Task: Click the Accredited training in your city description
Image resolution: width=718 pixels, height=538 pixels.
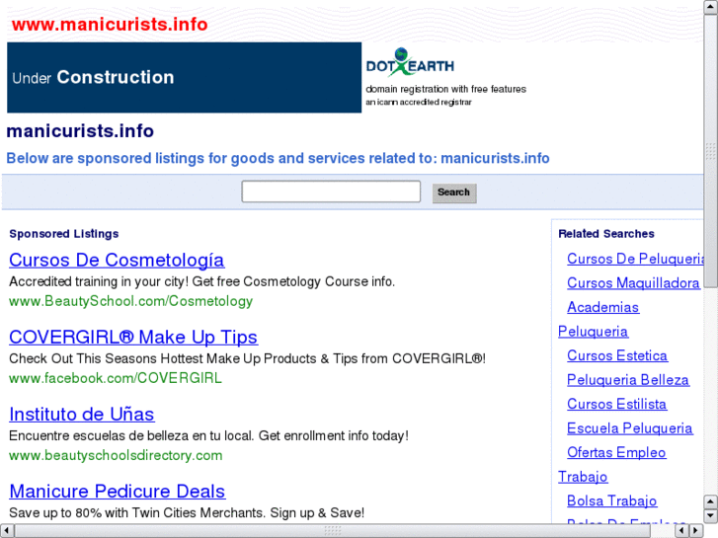Action: click(x=201, y=281)
